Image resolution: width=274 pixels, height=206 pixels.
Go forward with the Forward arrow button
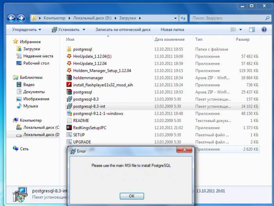pyautogui.click(x=21, y=18)
